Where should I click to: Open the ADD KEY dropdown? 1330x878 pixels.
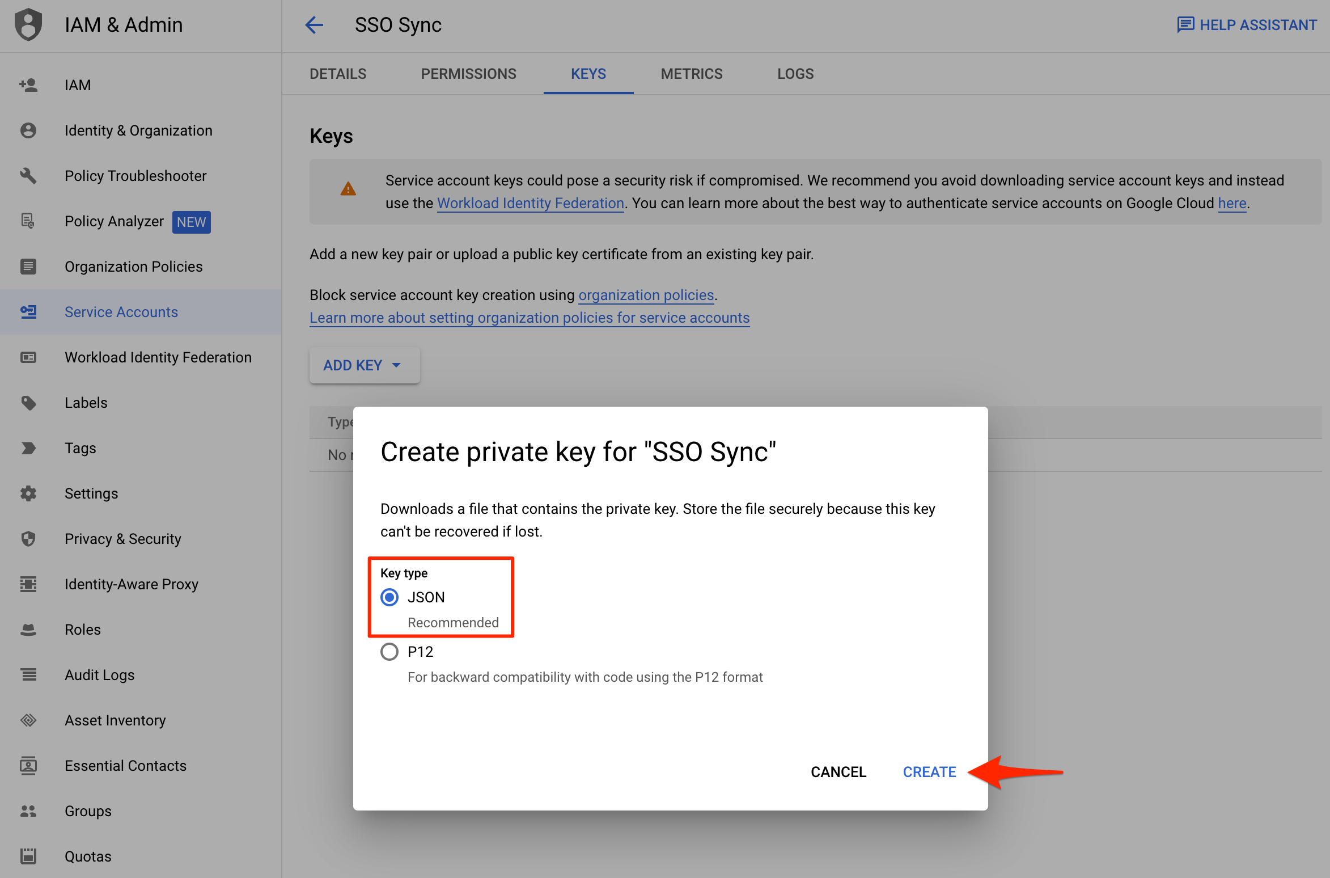coord(365,365)
